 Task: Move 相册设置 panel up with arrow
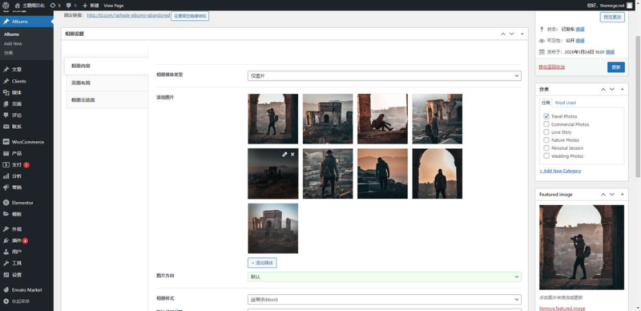point(503,34)
